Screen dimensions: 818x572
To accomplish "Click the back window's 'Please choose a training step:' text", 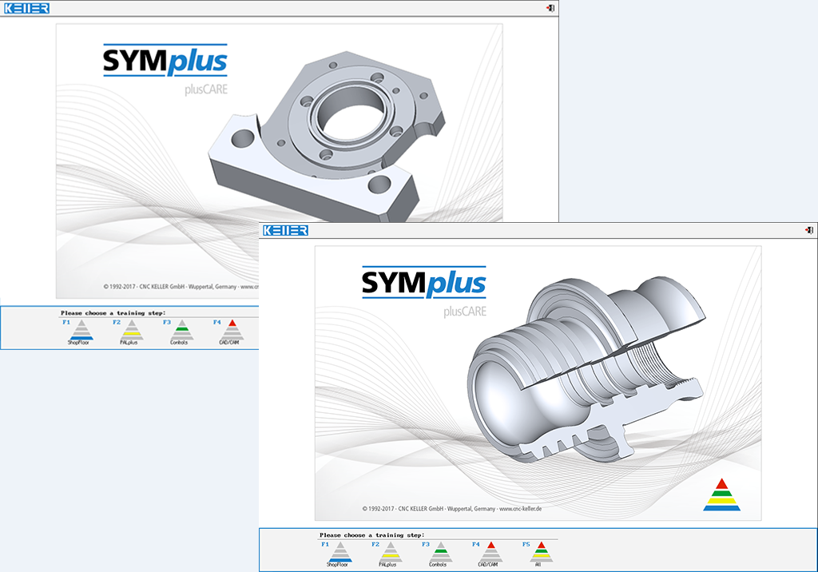I will tap(113, 313).
